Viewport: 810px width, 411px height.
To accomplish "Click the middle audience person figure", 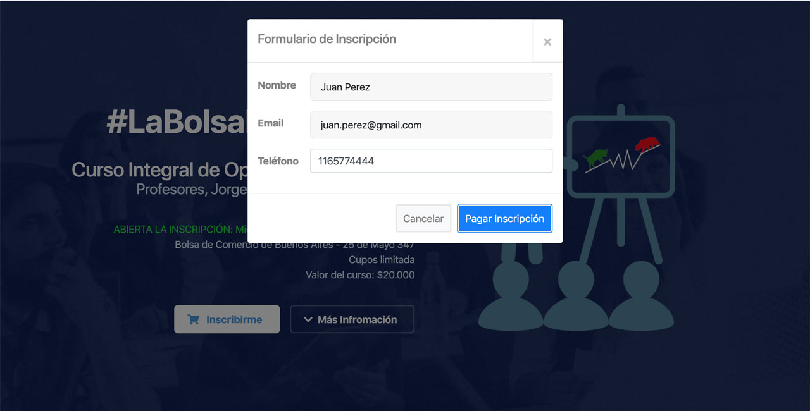I will point(576,296).
